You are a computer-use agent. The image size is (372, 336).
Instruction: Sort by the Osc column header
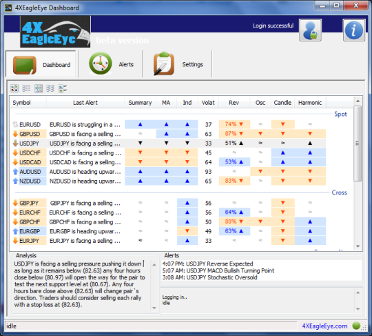pos(260,103)
